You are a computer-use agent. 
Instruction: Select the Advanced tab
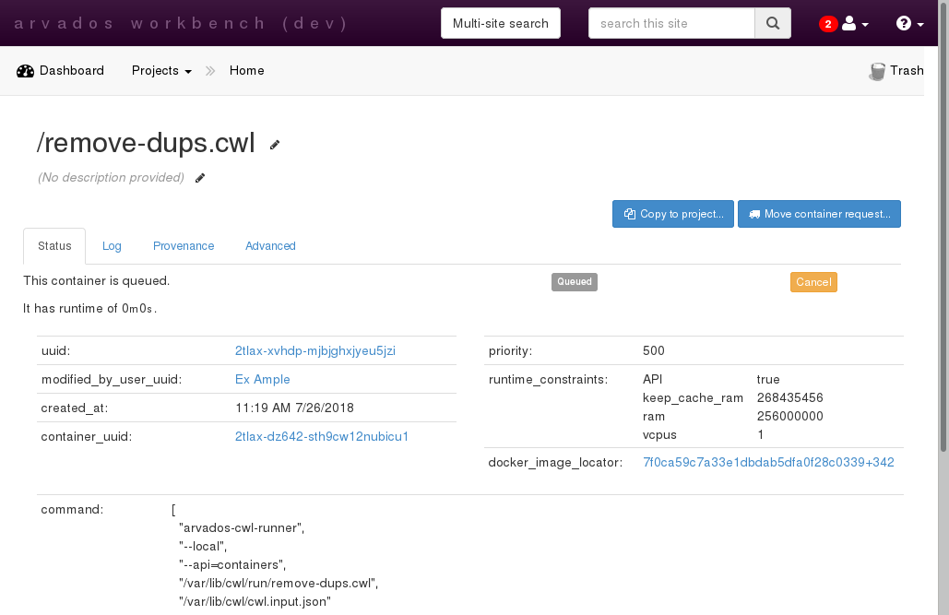[x=270, y=246]
